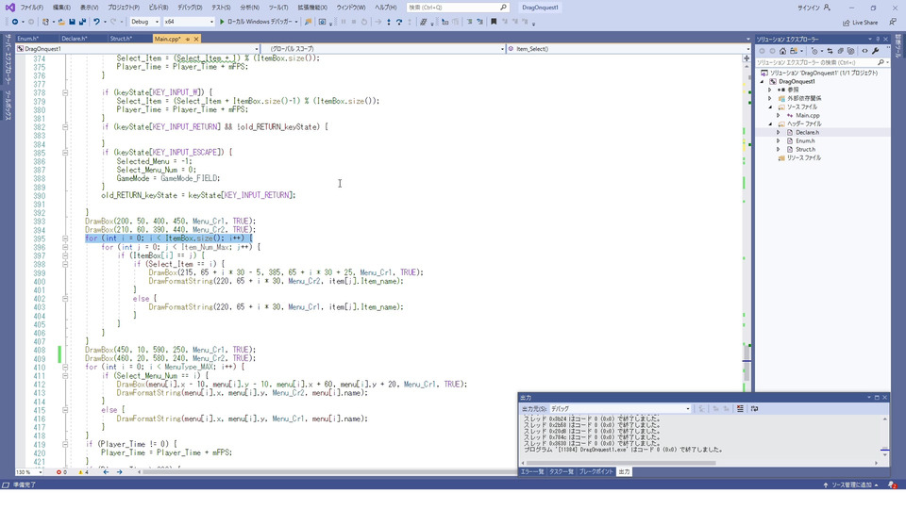Click the Undo arrow icon

pos(96,22)
